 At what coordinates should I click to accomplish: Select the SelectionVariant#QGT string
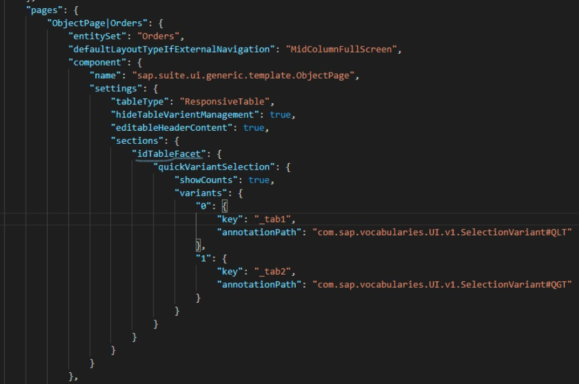[x=442, y=285]
